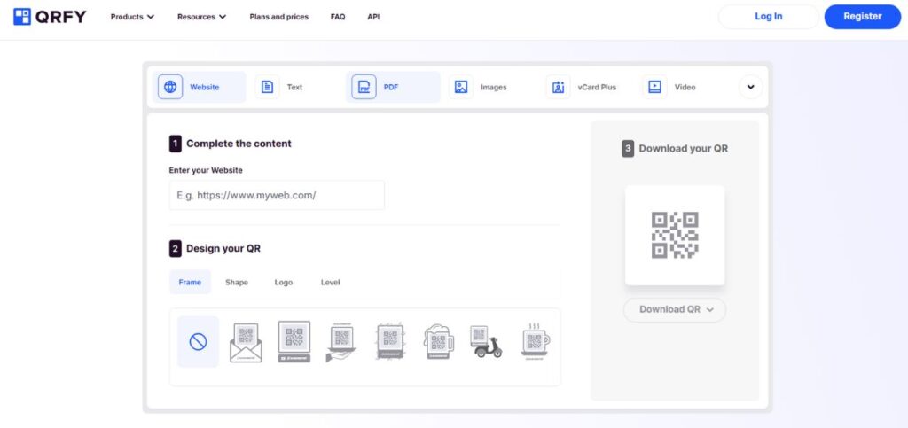
Task: Open the Products dropdown menu
Action: click(x=133, y=17)
